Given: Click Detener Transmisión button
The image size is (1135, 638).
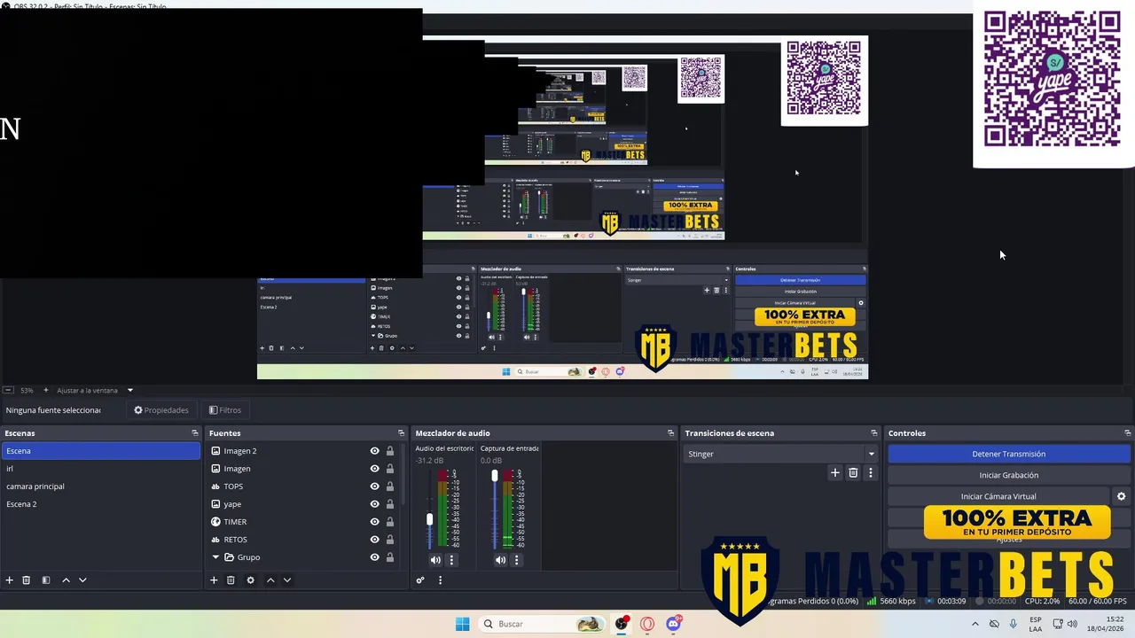Looking at the screenshot, I should point(1009,454).
